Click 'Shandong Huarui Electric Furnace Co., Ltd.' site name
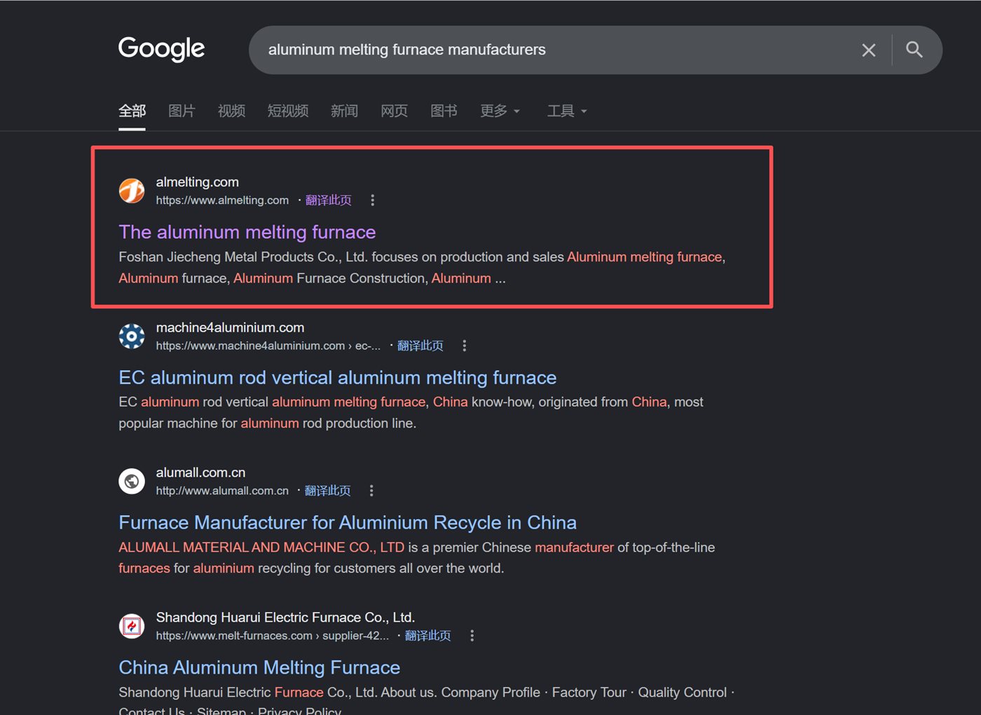This screenshot has width=981, height=715. coord(285,618)
